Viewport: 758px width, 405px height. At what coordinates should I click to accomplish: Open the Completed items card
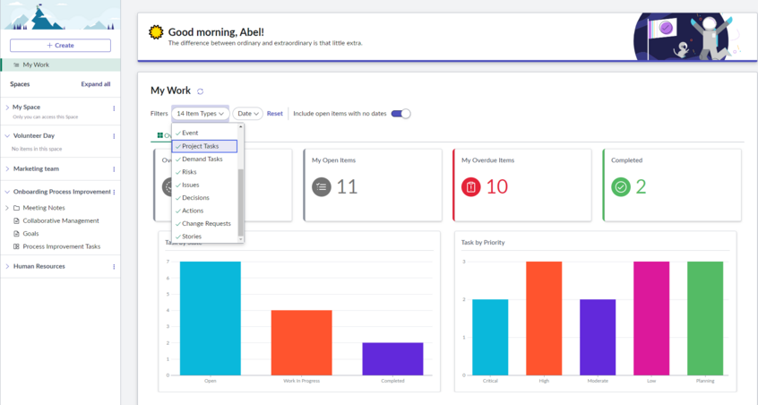click(672, 185)
